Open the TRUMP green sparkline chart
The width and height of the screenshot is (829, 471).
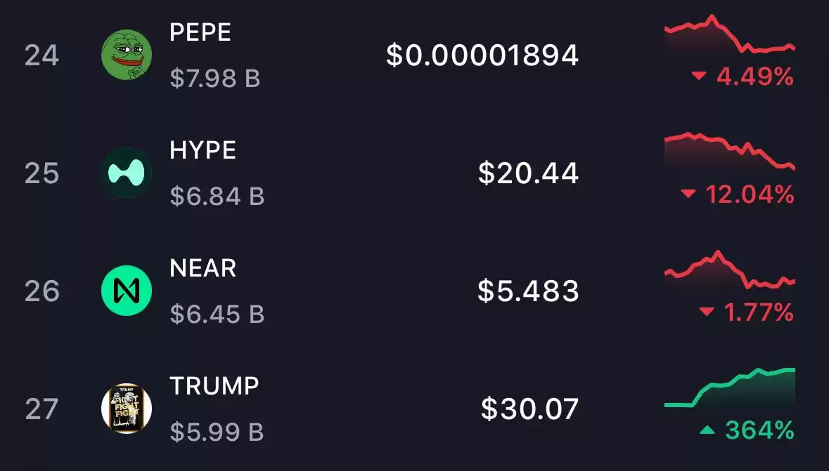(x=730, y=388)
